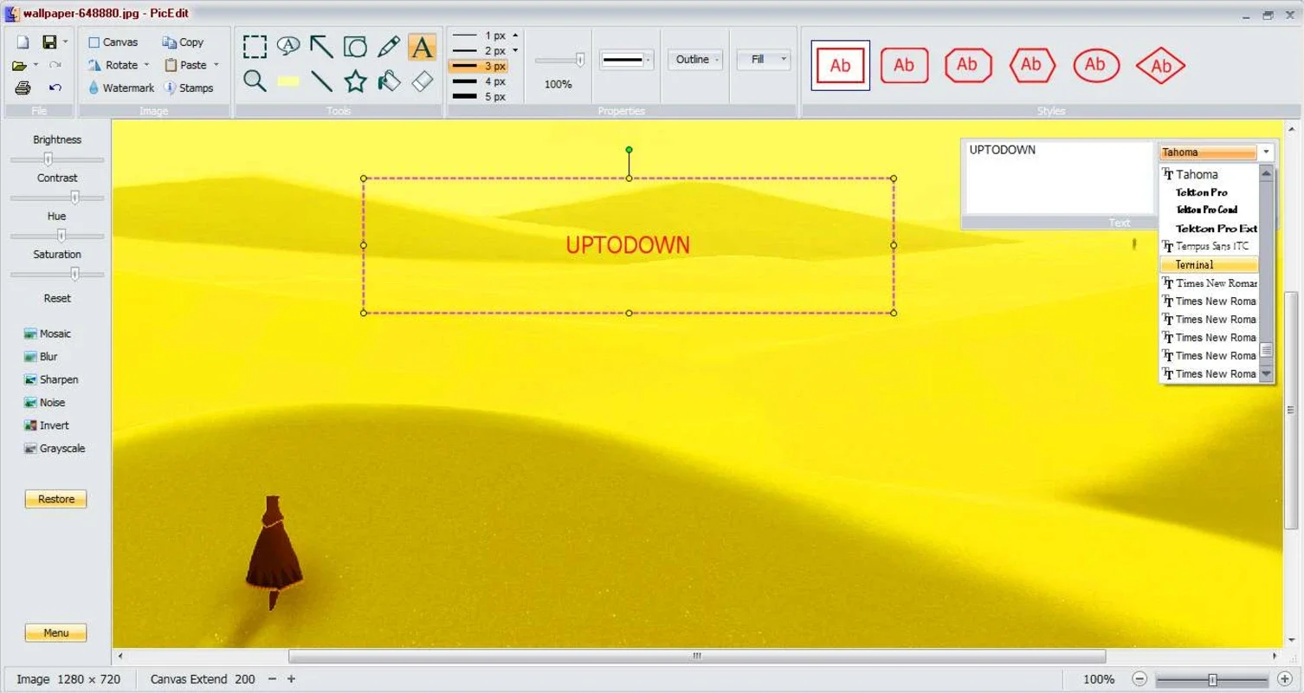Select the rectangular selection tool
The image size is (1304, 693).
(255, 46)
